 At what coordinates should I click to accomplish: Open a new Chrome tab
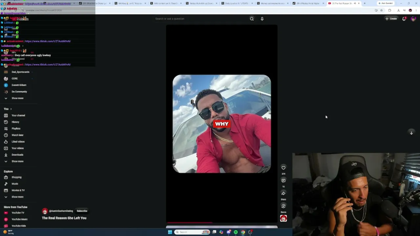(365, 3)
